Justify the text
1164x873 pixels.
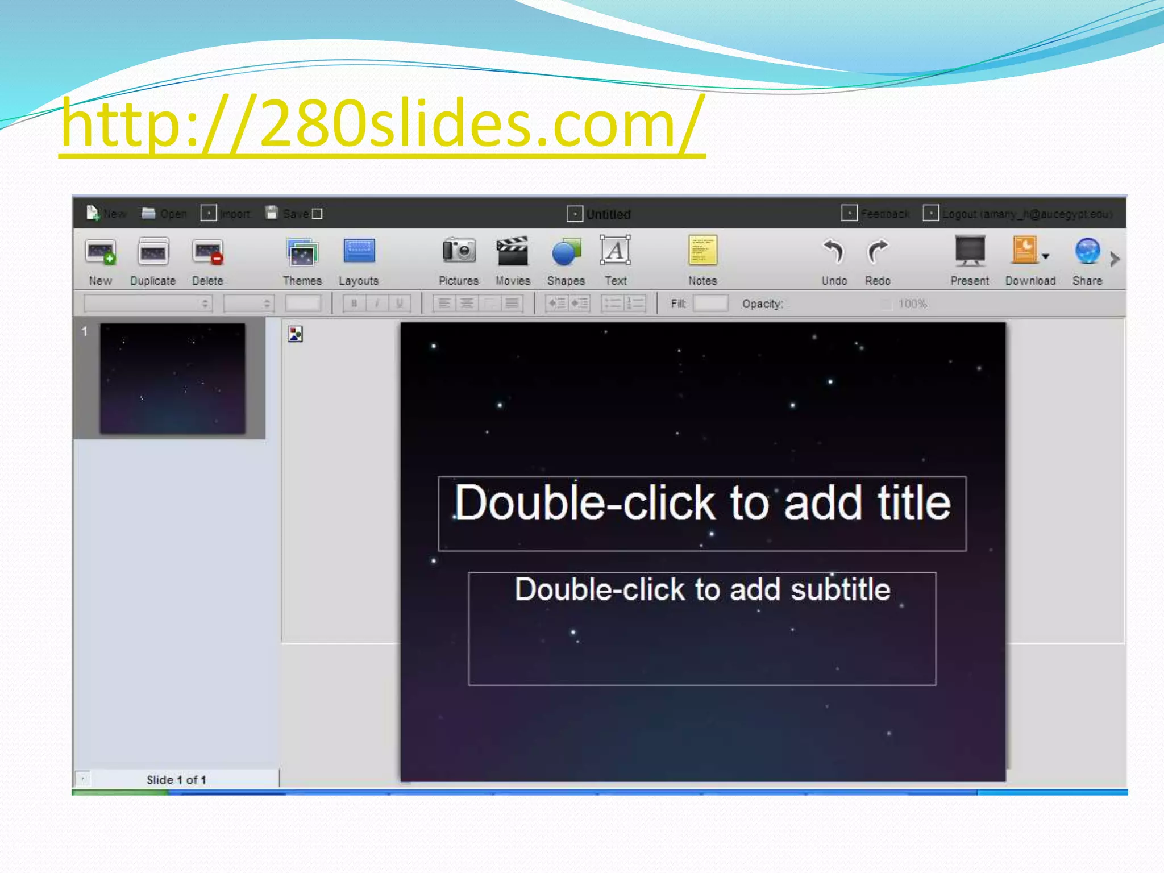[512, 304]
